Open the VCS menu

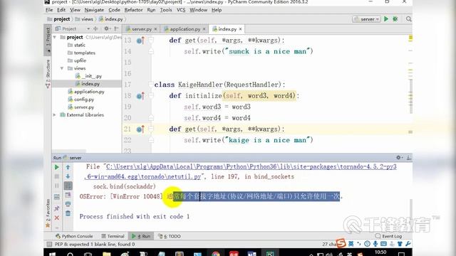tap(181, 10)
